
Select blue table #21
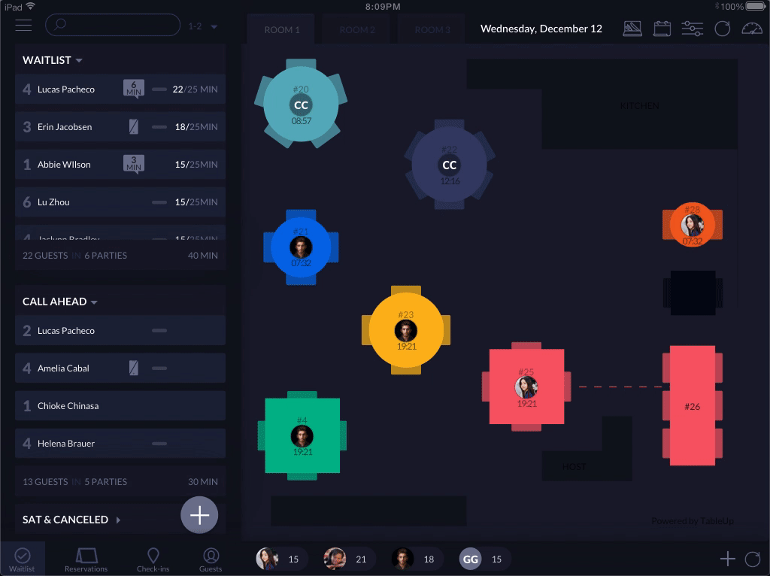(x=301, y=247)
